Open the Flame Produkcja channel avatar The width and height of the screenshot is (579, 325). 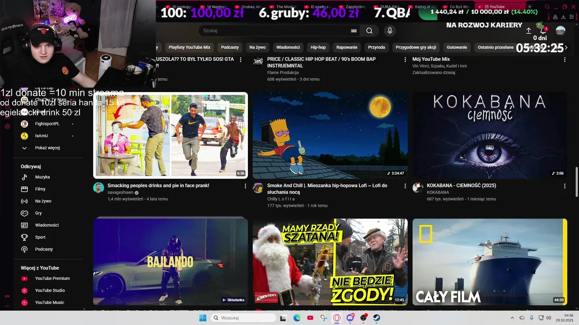click(258, 61)
